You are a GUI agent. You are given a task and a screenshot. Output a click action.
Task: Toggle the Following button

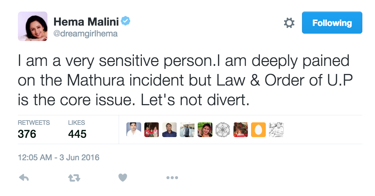click(x=332, y=23)
